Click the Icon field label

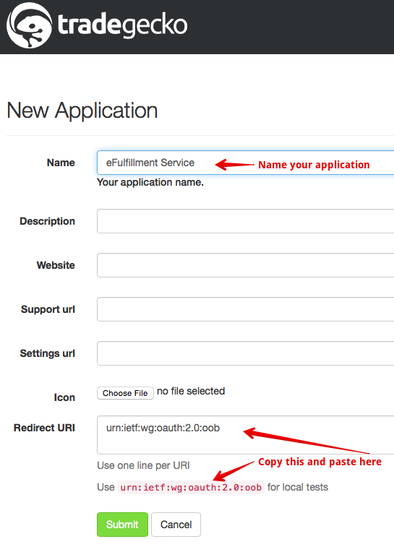click(64, 397)
